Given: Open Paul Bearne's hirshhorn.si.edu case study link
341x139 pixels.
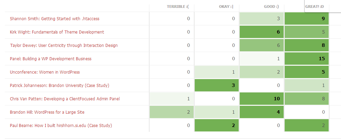Looking at the screenshot, I should coord(61,126).
